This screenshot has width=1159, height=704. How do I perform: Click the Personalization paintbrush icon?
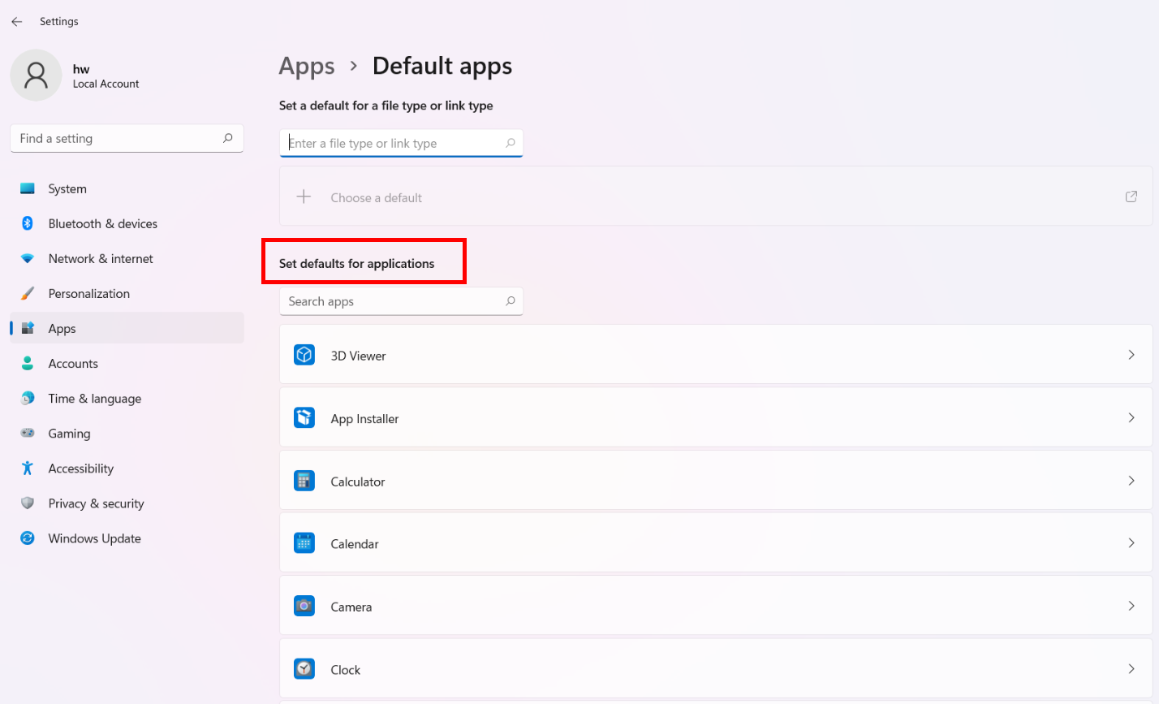click(x=28, y=293)
